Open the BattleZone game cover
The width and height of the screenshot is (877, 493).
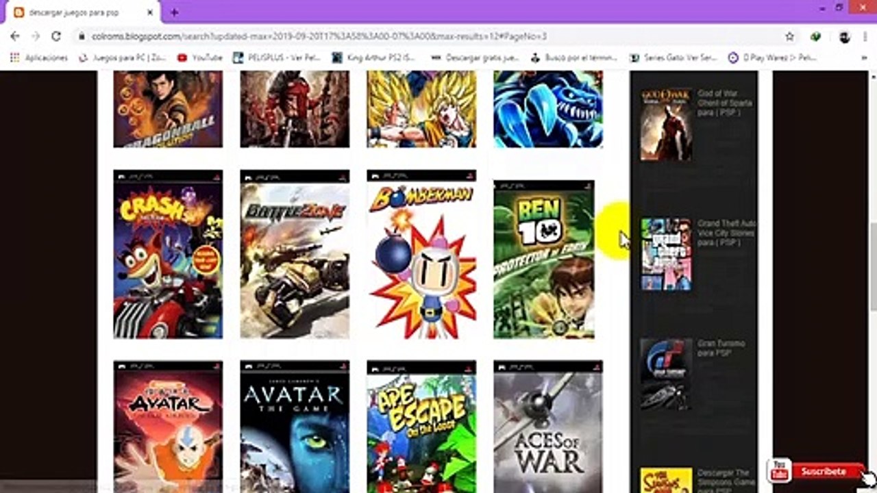[295, 254]
